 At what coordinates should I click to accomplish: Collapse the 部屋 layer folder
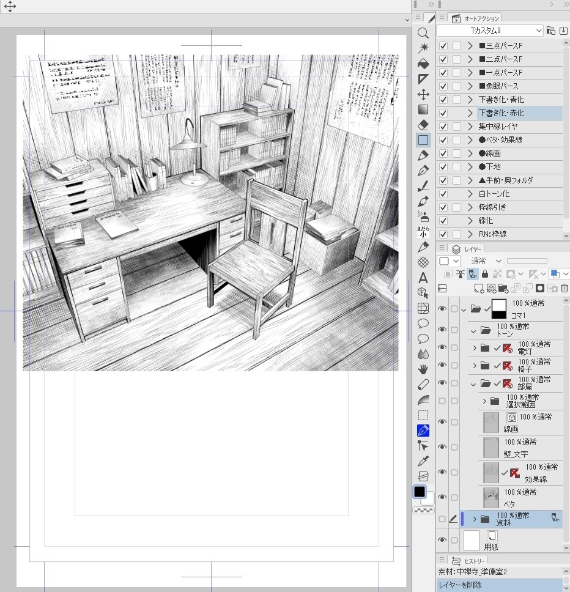473,384
